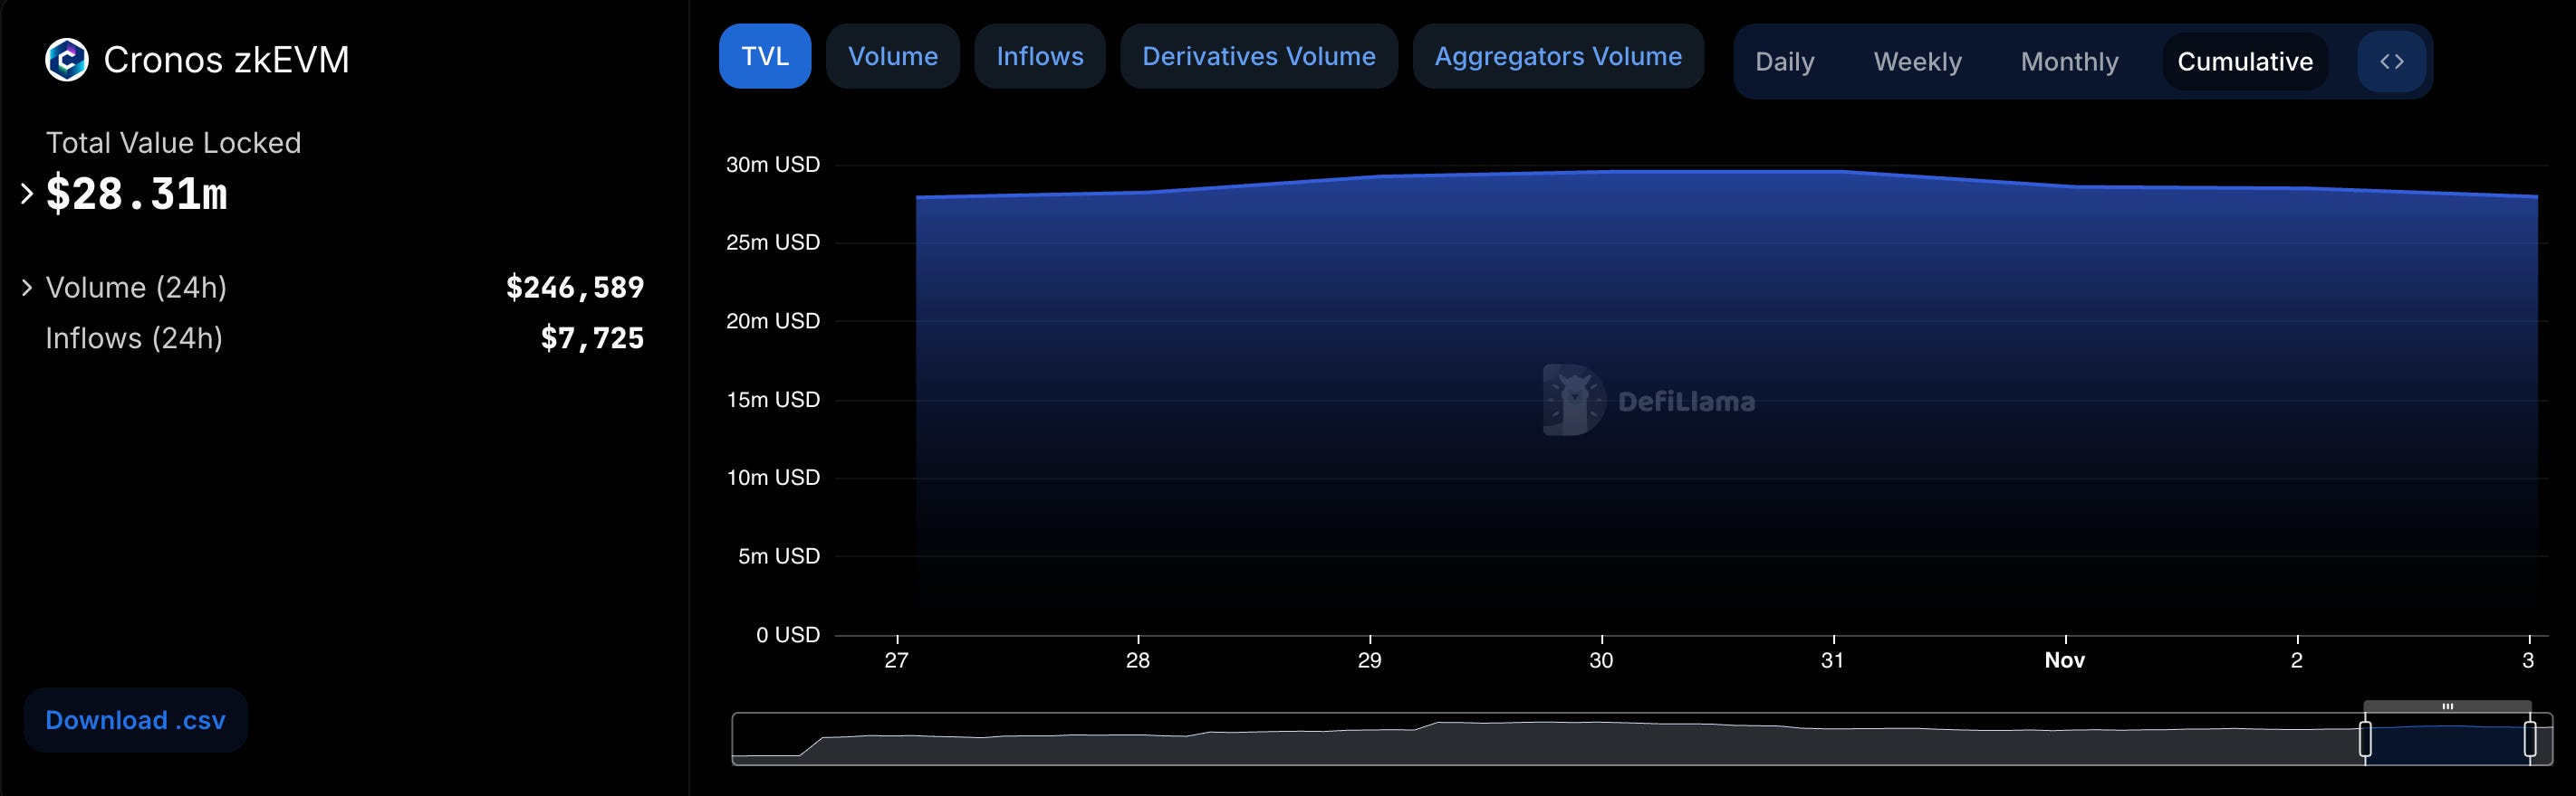Switch to the Weekly grouping
The width and height of the screenshot is (2576, 796).
click(x=1917, y=62)
